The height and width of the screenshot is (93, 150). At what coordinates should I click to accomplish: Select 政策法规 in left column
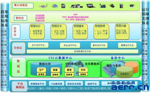pyautogui.click(x=4, y=33)
